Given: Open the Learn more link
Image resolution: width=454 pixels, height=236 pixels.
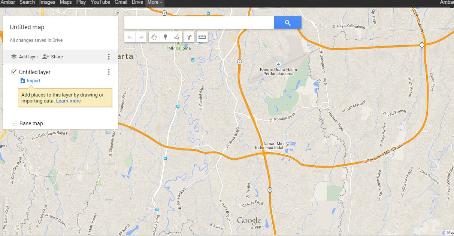Looking at the screenshot, I should (x=69, y=101).
